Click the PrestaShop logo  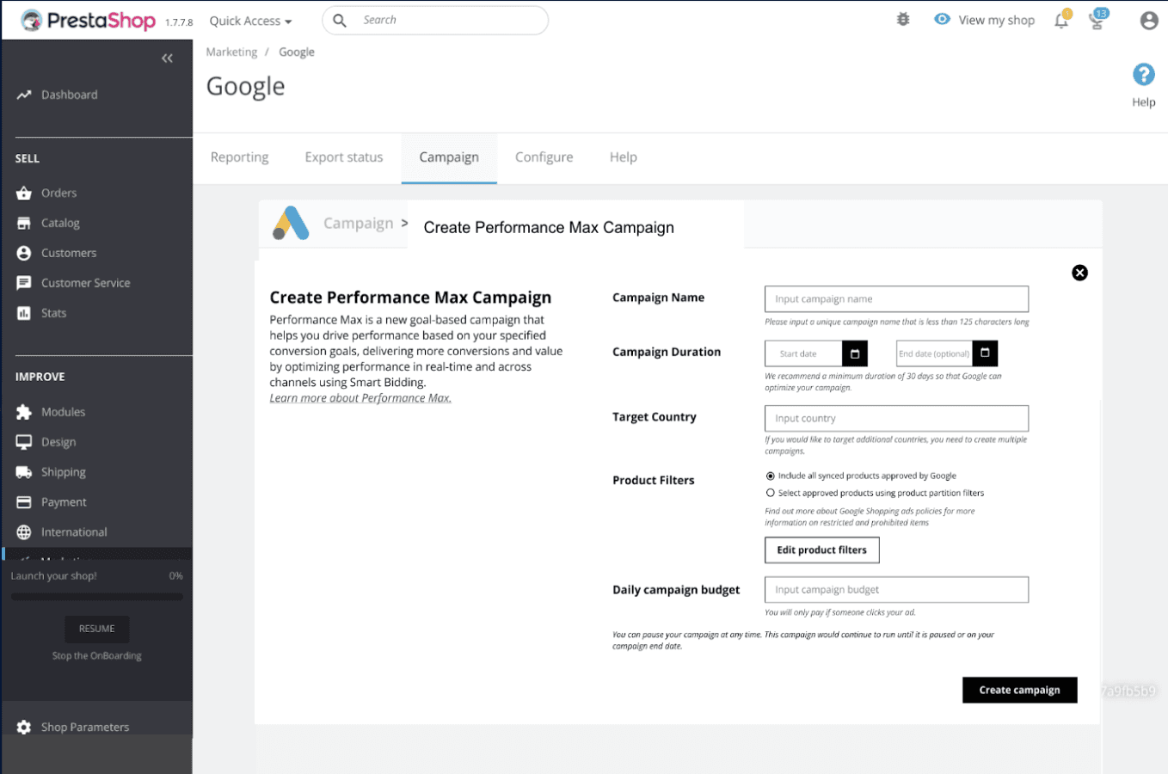click(89, 21)
